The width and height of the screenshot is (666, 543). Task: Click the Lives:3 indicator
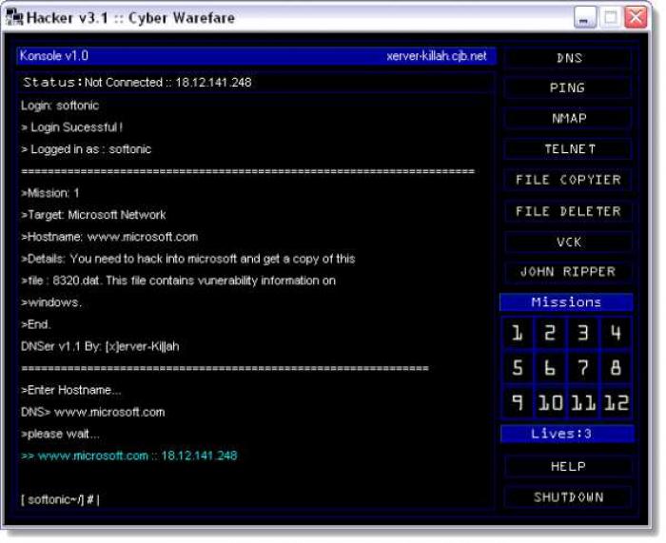tap(567, 434)
